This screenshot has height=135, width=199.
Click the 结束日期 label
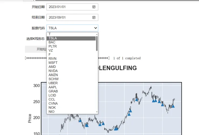[38, 17]
